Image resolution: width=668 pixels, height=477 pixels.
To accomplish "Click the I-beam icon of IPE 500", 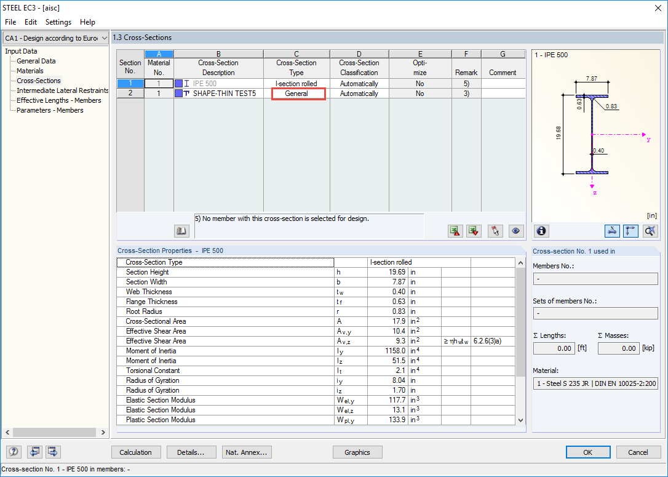I will tap(186, 84).
